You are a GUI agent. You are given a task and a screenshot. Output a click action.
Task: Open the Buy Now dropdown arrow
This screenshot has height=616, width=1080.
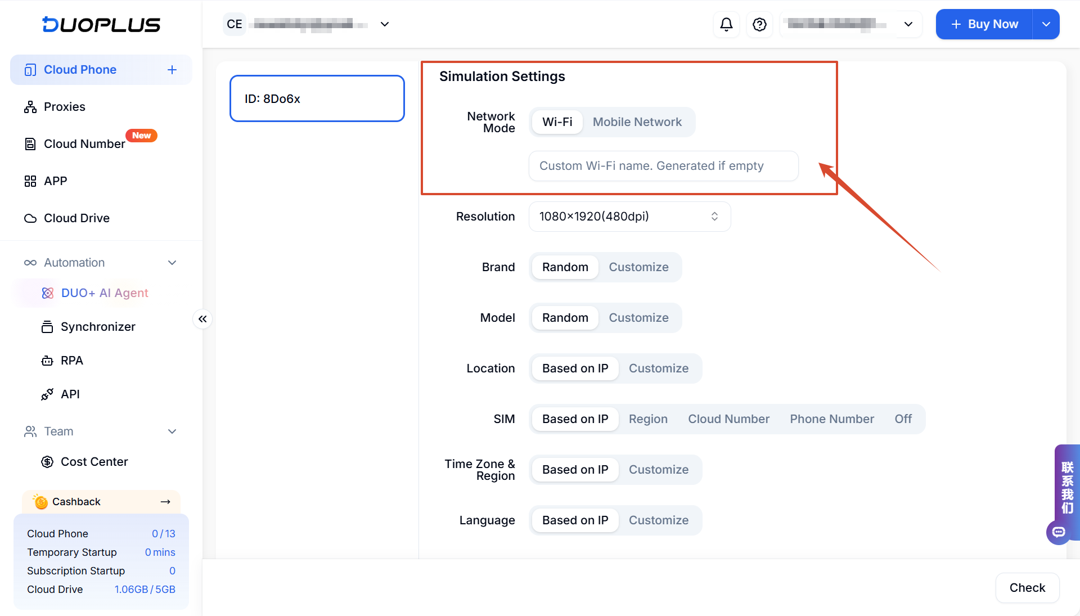click(x=1046, y=24)
